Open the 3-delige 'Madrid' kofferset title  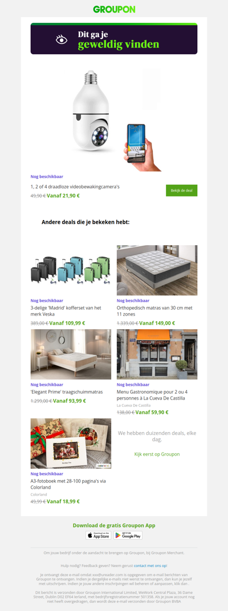click(x=66, y=310)
